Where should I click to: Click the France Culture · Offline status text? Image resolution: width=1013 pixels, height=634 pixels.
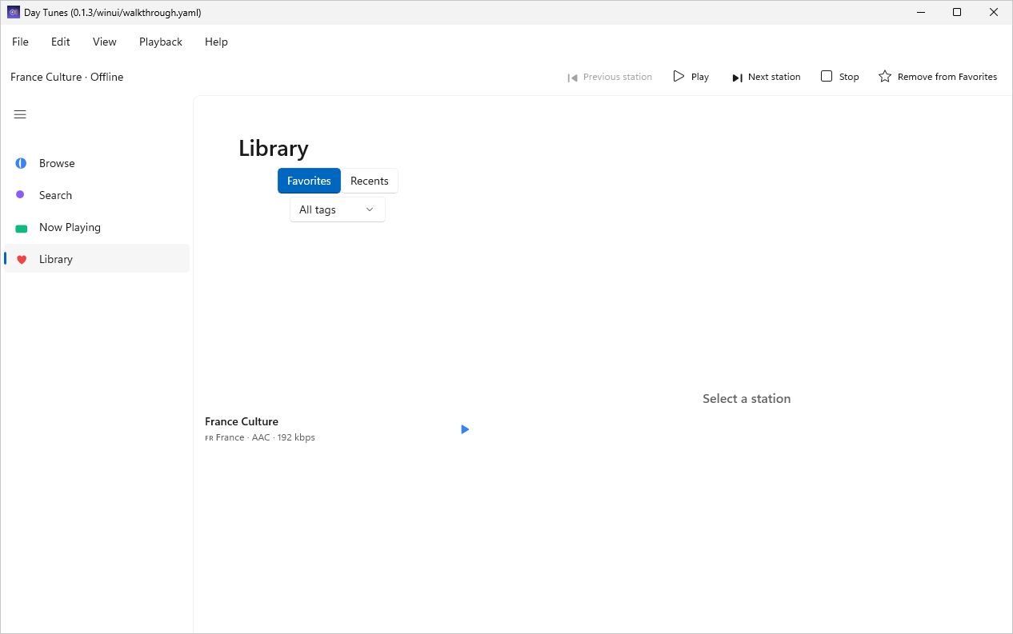(x=67, y=77)
